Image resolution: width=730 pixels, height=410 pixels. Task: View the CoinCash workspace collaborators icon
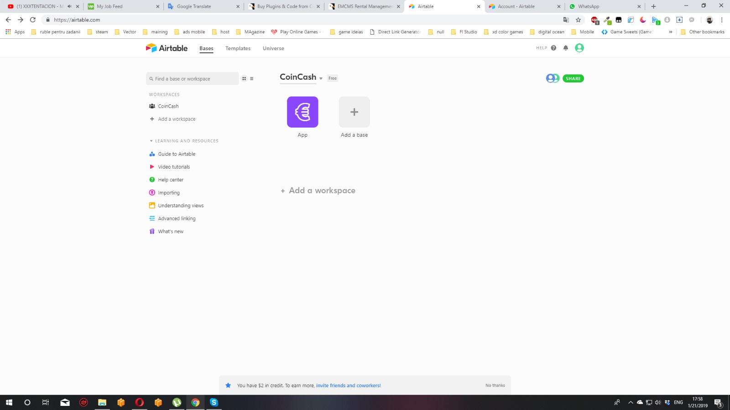tap(553, 78)
